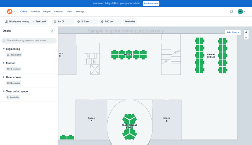252x145 pixels.
Task: Click the 20 / 20 available badge
Action: tap(14, 55)
